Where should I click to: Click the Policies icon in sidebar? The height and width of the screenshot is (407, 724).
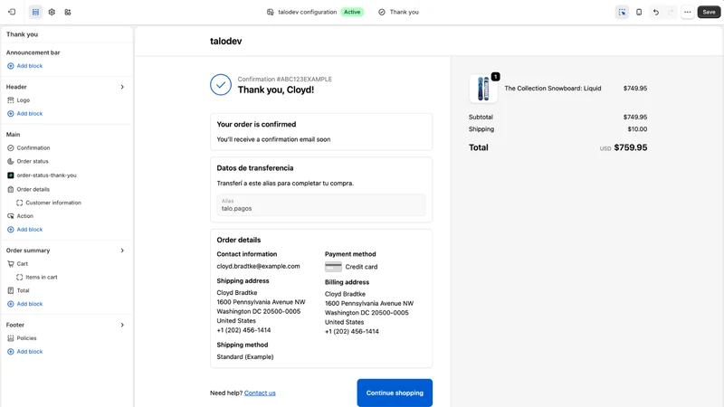coord(11,338)
